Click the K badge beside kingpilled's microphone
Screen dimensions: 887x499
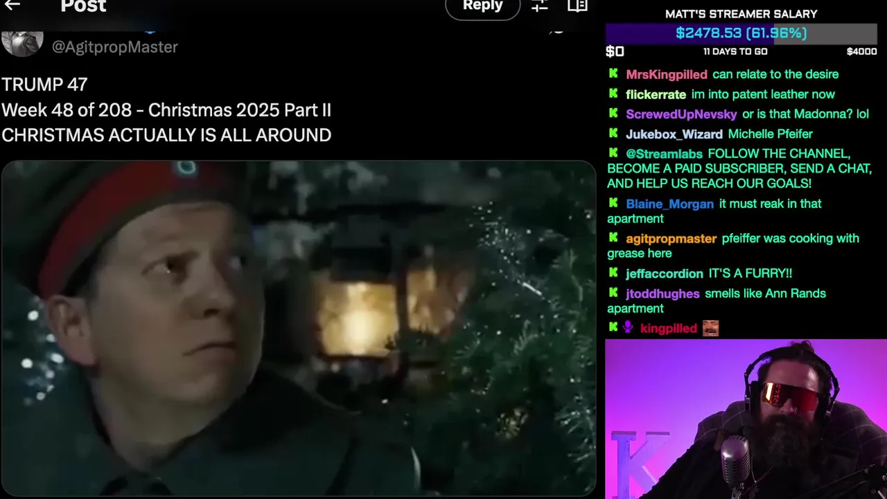pyautogui.click(x=613, y=327)
